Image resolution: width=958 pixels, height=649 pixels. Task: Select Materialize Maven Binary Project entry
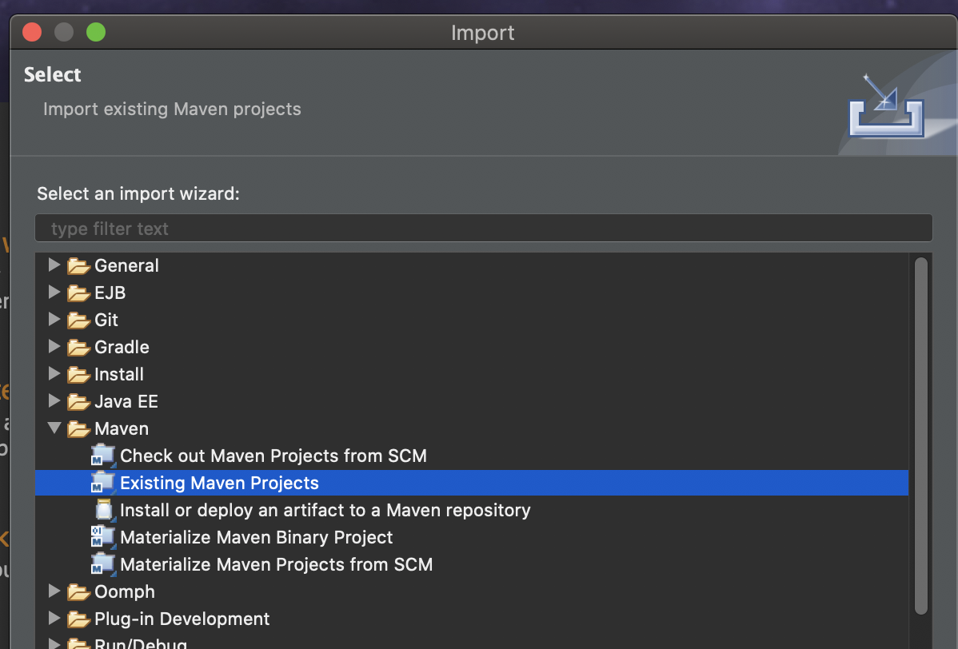256,537
